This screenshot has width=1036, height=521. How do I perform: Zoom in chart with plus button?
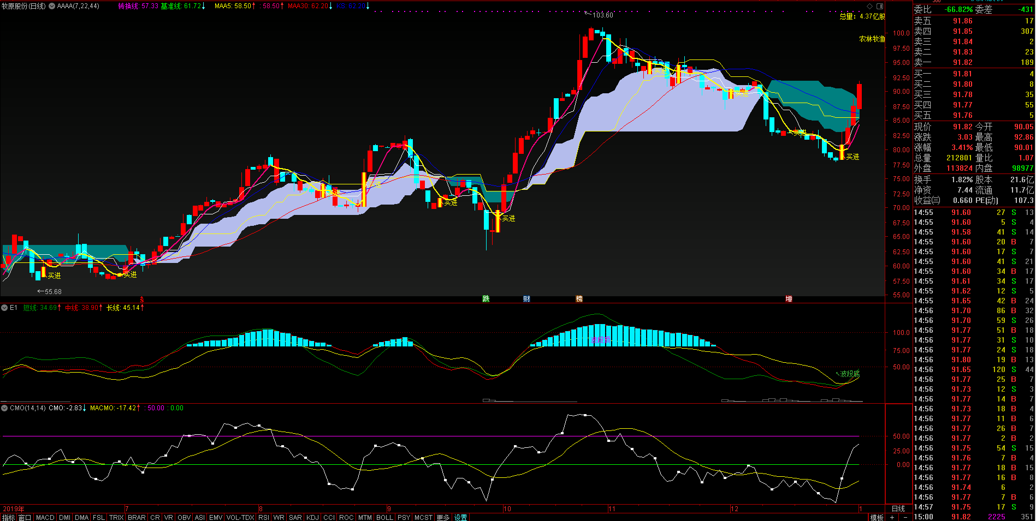tap(892, 517)
